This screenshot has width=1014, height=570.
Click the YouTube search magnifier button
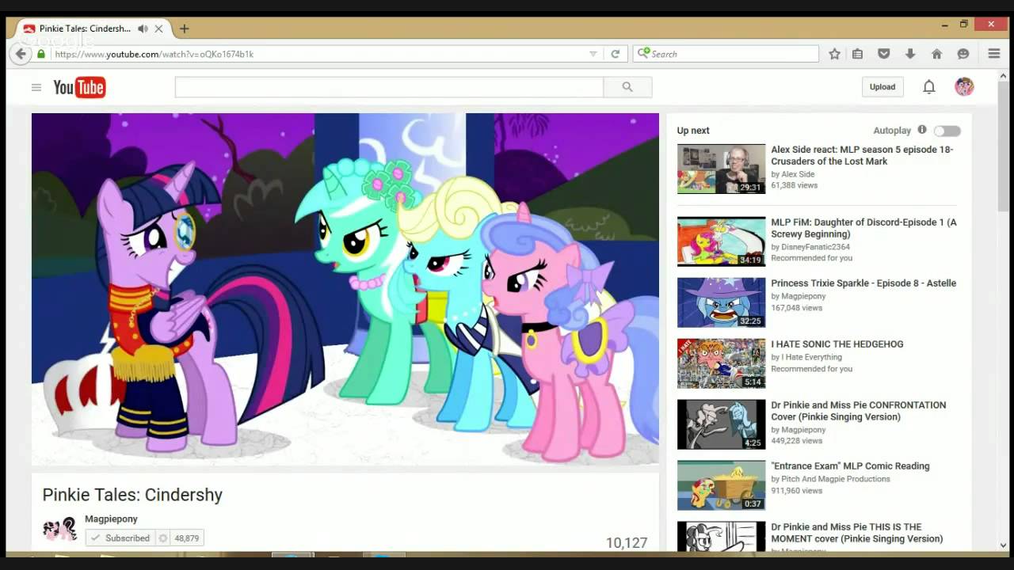[x=627, y=87]
